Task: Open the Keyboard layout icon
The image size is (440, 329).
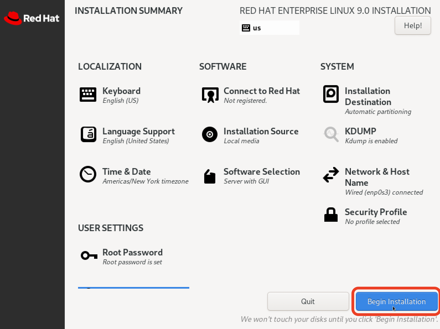Action: tap(88, 95)
